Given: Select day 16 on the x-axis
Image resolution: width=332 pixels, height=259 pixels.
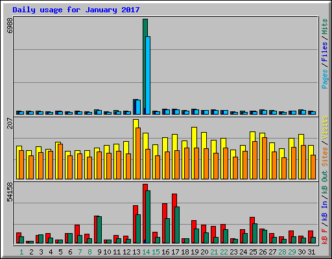Looking at the screenshot, I should point(165,252).
